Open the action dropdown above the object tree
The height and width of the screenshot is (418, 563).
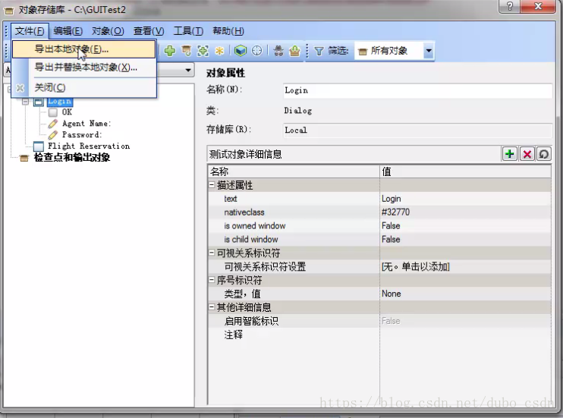[x=188, y=70]
